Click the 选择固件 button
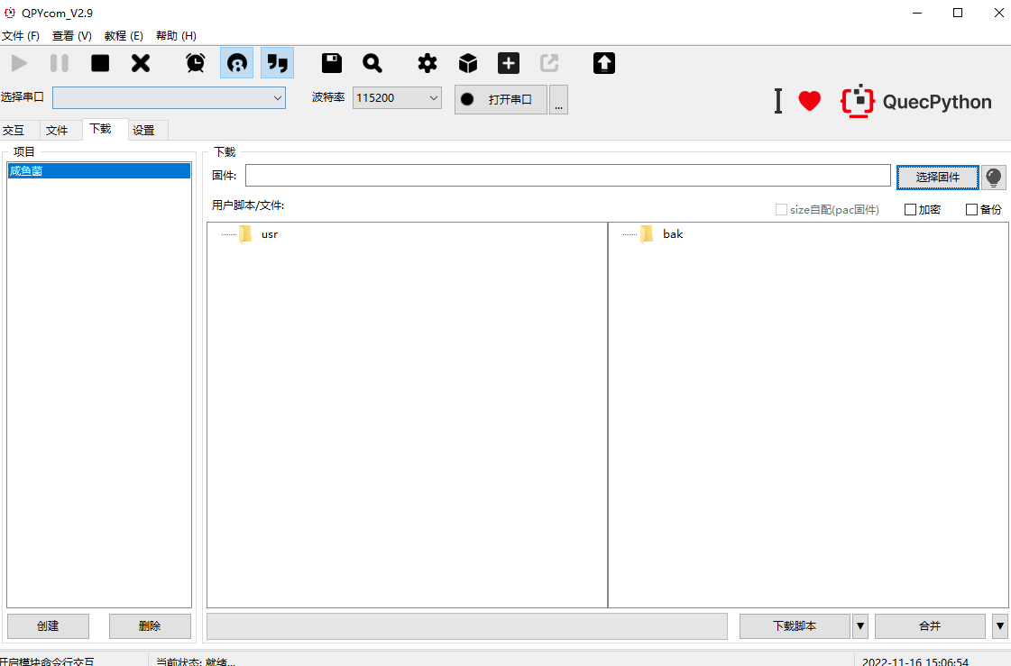 937,178
